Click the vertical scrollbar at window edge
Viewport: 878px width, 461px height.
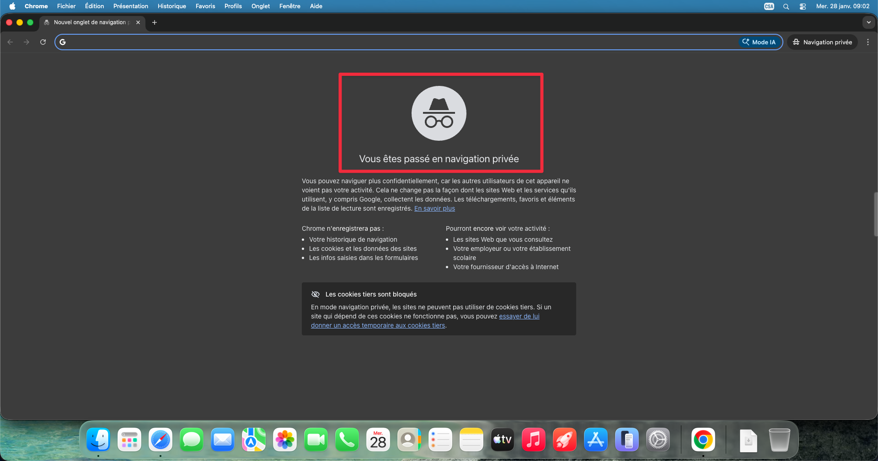pyautogui.click(x=876, y=214)
